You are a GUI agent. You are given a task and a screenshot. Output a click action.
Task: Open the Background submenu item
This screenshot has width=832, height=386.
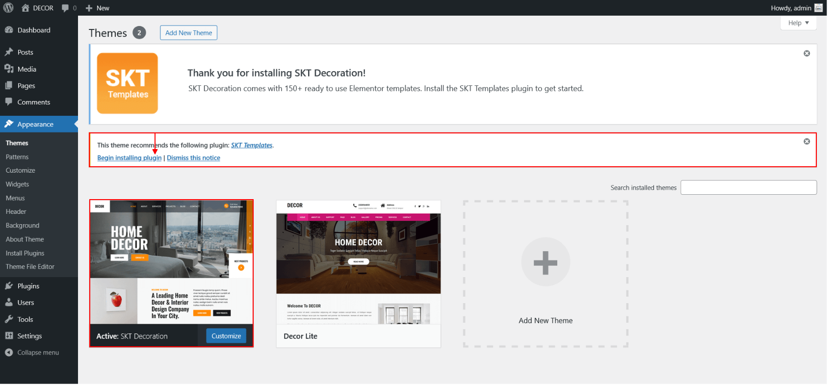[23, 226]
